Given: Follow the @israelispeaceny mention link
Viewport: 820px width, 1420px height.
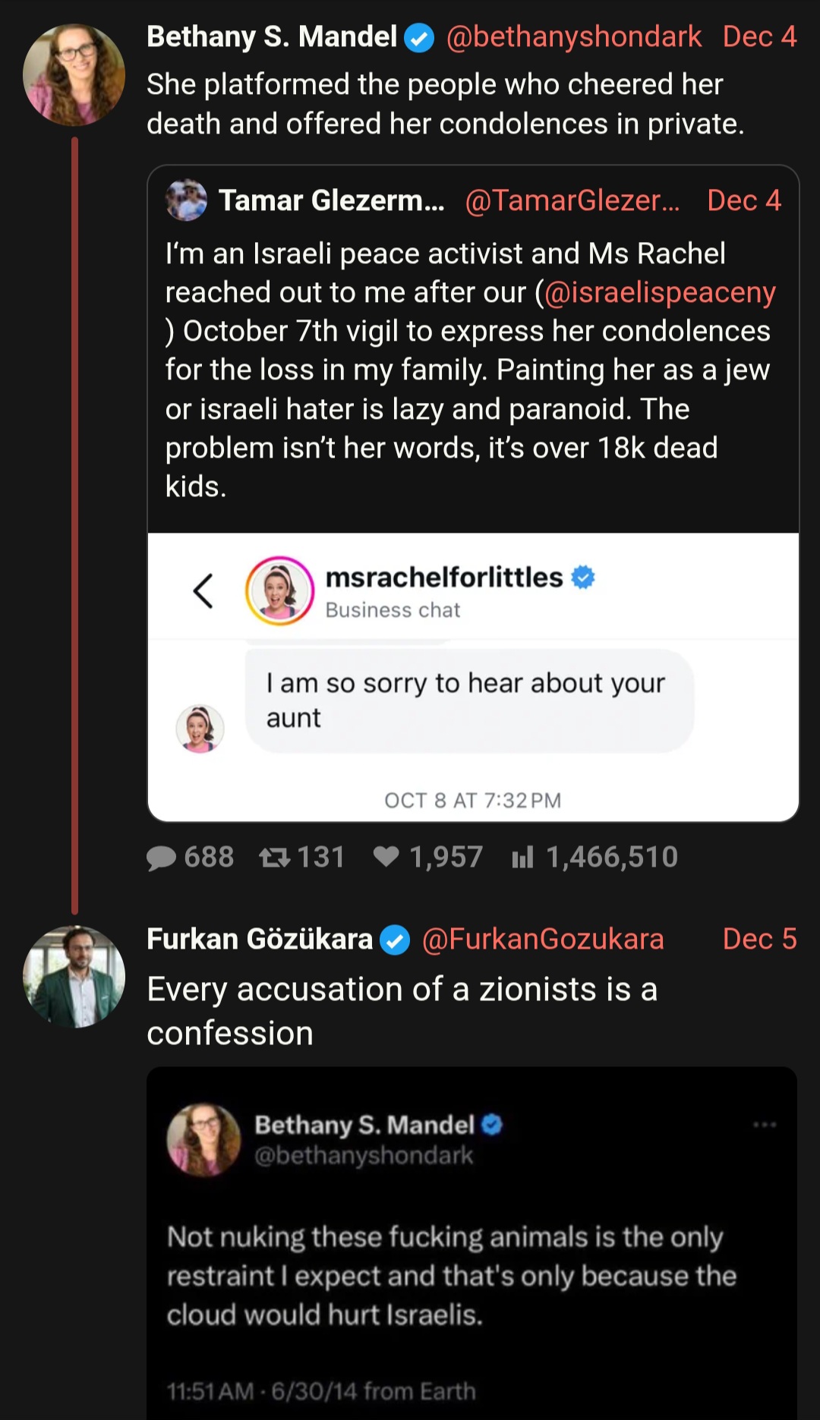Looking at the screenshot, I should 660,292.
